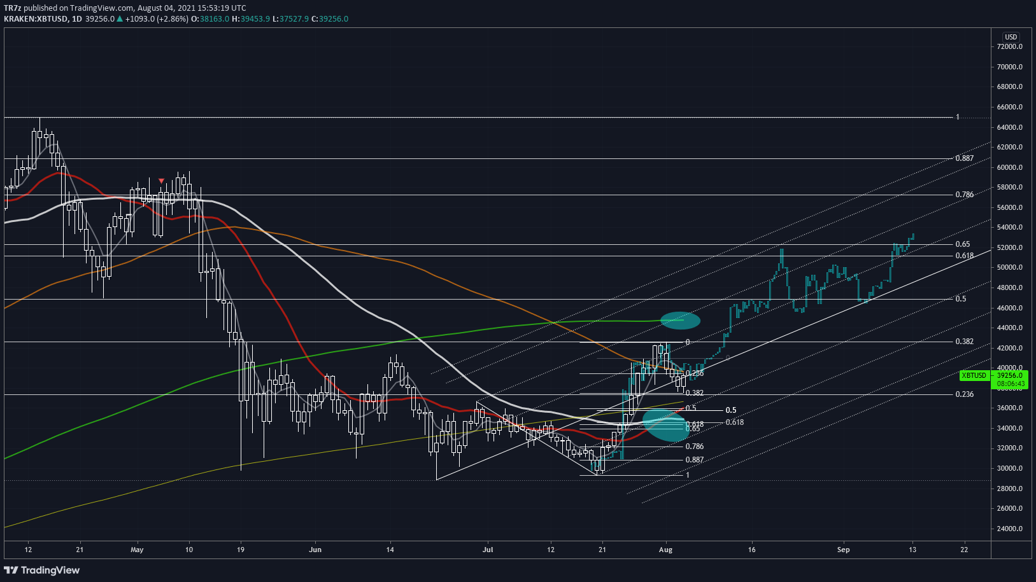The height and width of the screenshot is (582, 1036).
Task: Click the Sep label on time axis
Action: pyautogui.click(x=844, y=550)
